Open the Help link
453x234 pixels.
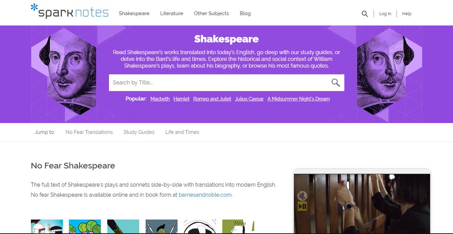point(407,14)
